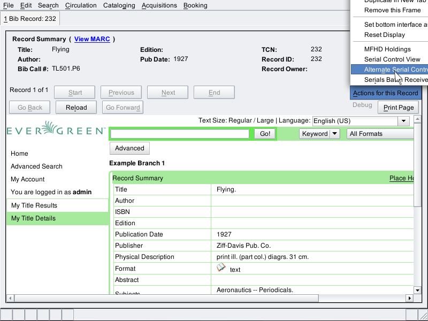Open the Advanced search button
Image resolution: width=428 pixels, height=321 pixels.
coord(129,148)
